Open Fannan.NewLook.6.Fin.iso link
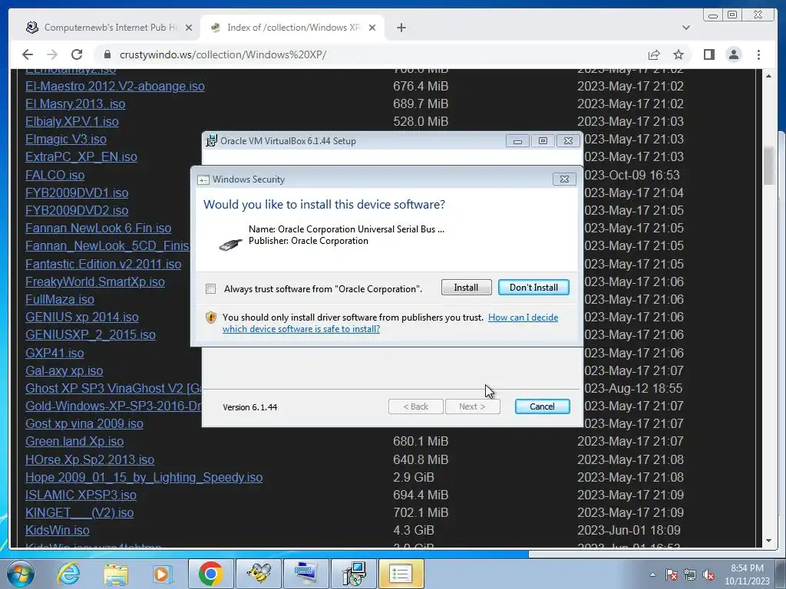This screenshot has height=589, width=786. (98, 229)
